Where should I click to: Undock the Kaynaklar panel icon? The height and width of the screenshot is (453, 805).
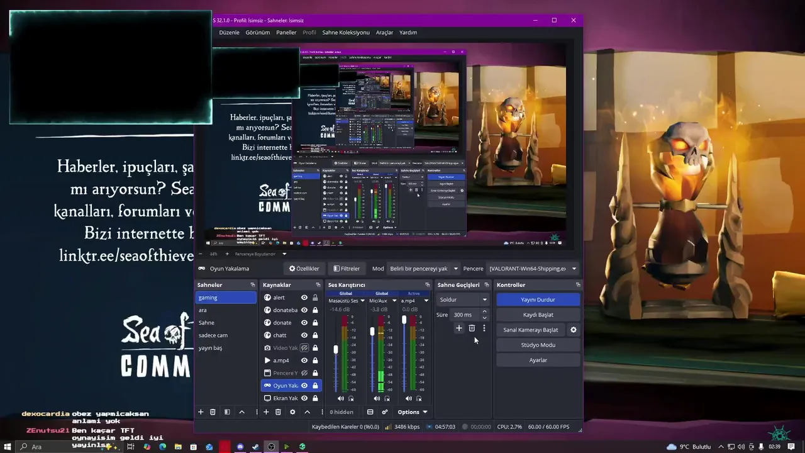(318, 285)
